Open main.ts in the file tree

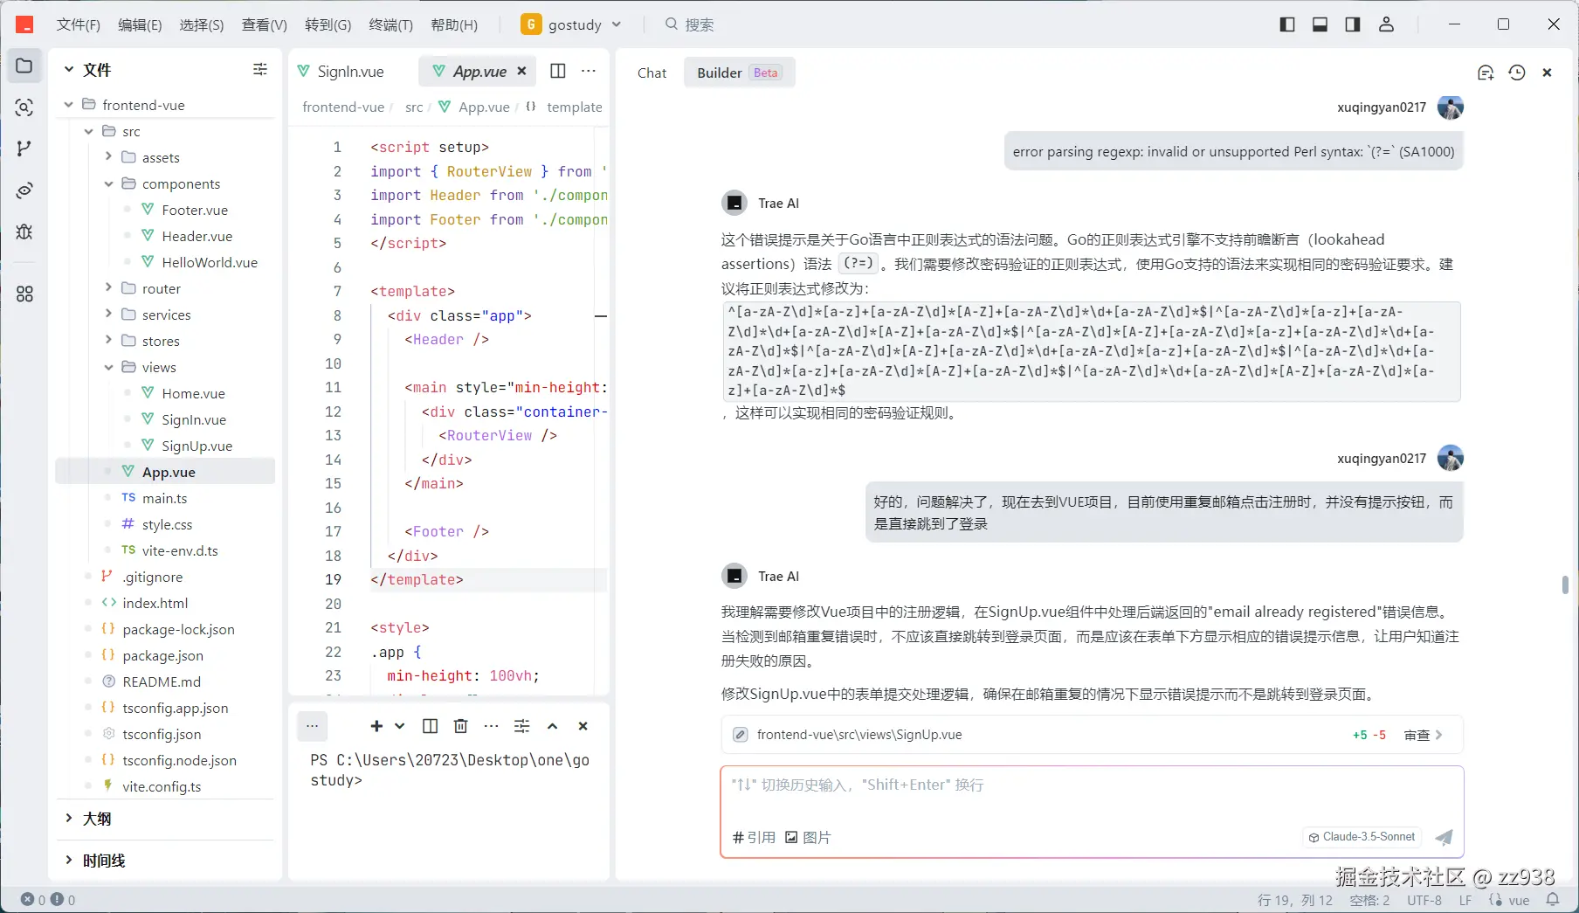point(164,498)
